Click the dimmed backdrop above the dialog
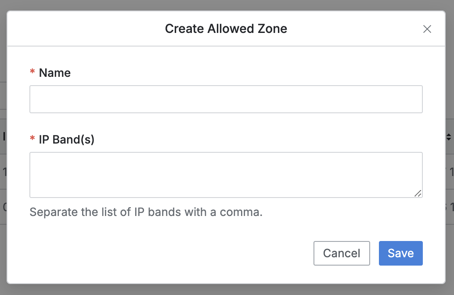 point(226,5)
